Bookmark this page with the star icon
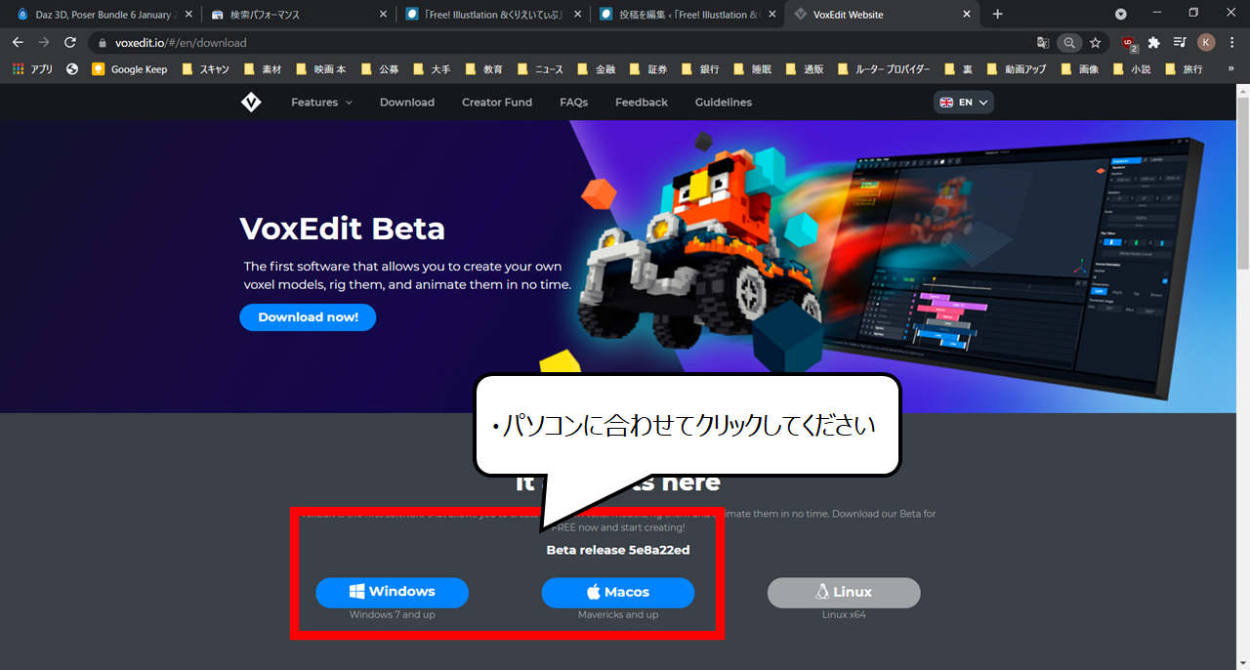1250x670 pixels. (1096, 43)
